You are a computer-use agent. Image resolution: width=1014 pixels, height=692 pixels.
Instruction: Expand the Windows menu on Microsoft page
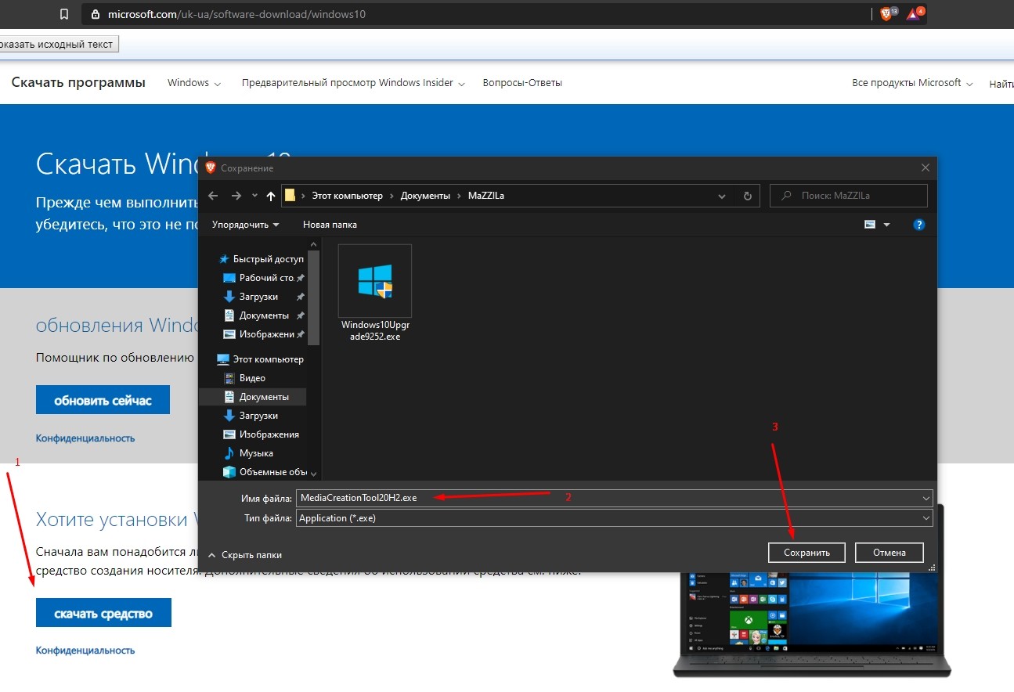coord(194,83)
